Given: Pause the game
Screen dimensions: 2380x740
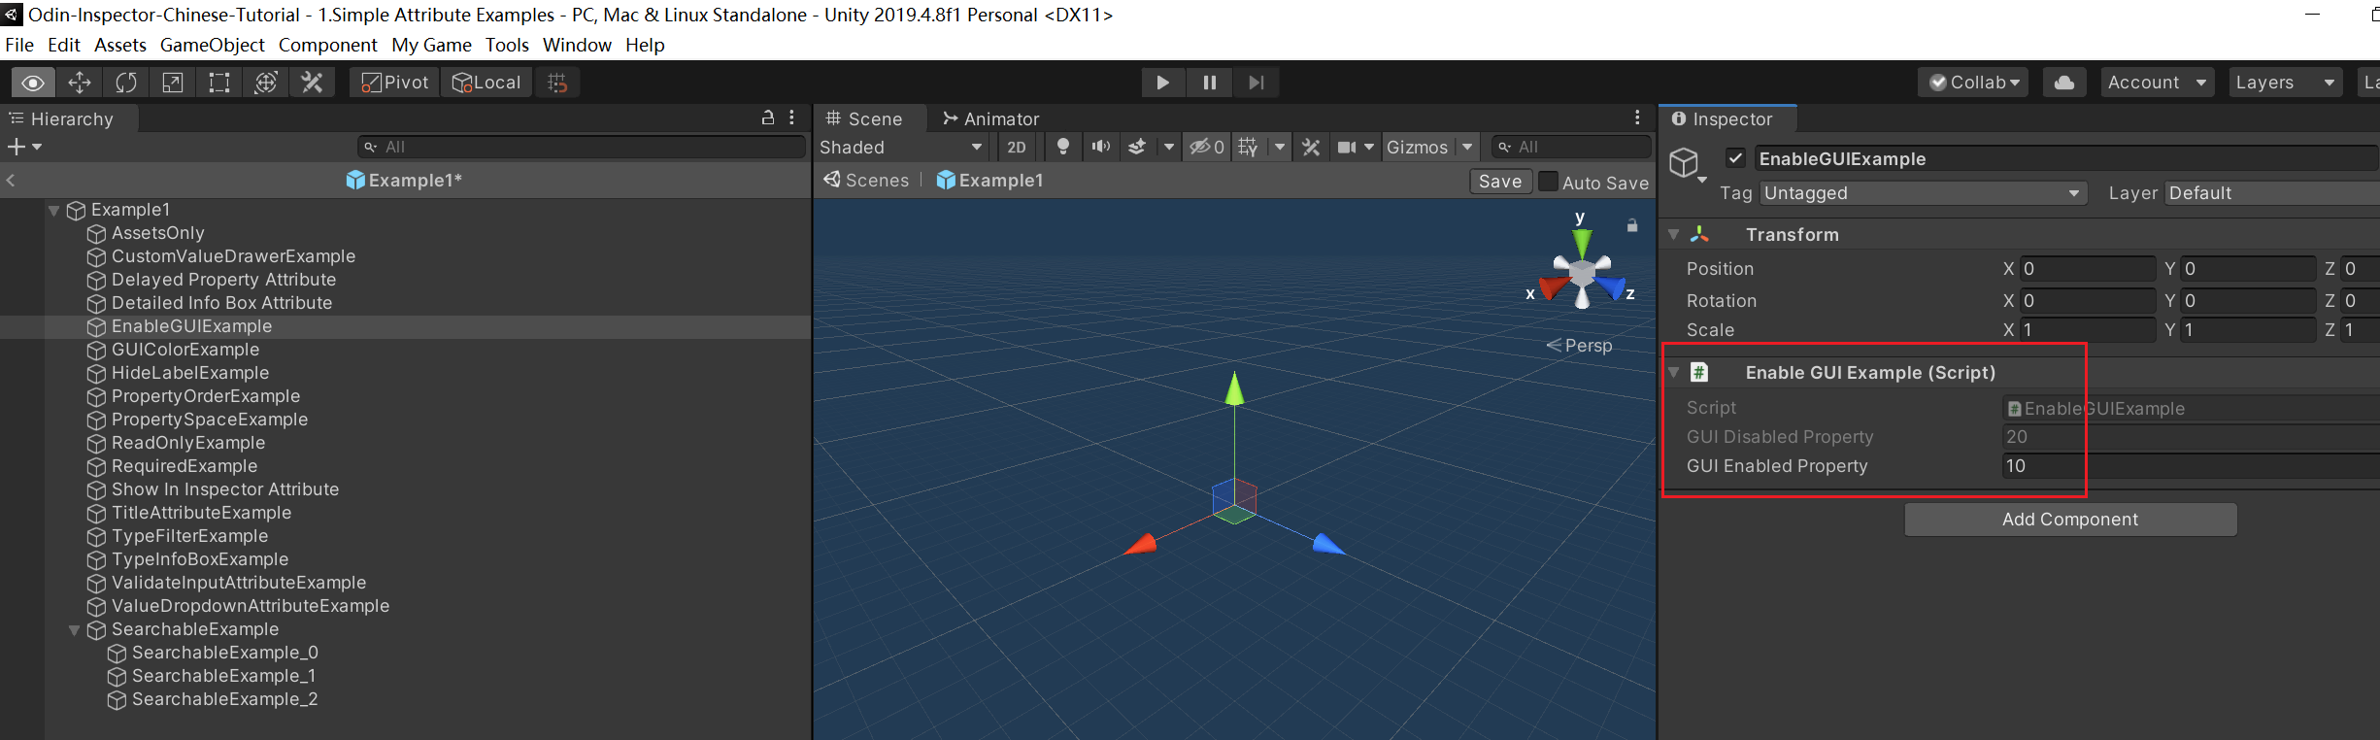Looking at the screenshot, I should 1209,83.
